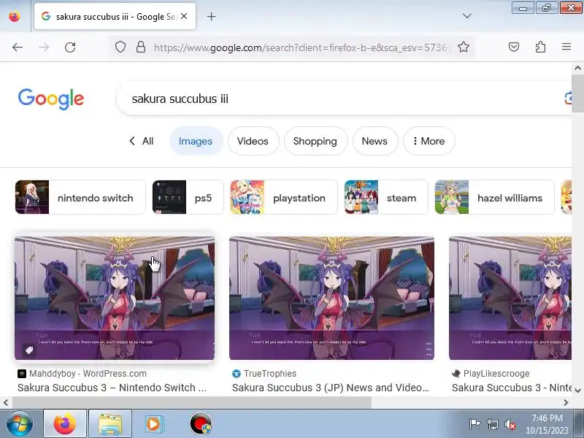Click the horizontal scrollbar right arrow
This screenshot has width=584, height=438.
coord(566,402)
